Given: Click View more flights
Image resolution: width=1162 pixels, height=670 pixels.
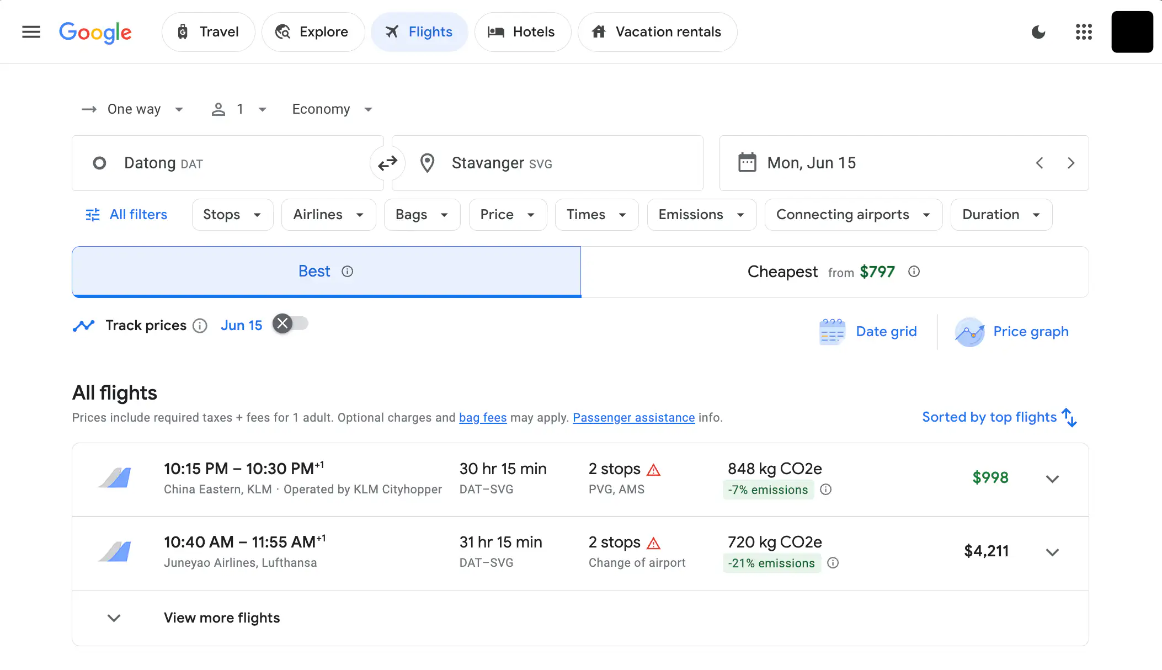Looking at the screenshot, I should coord(221,618).
